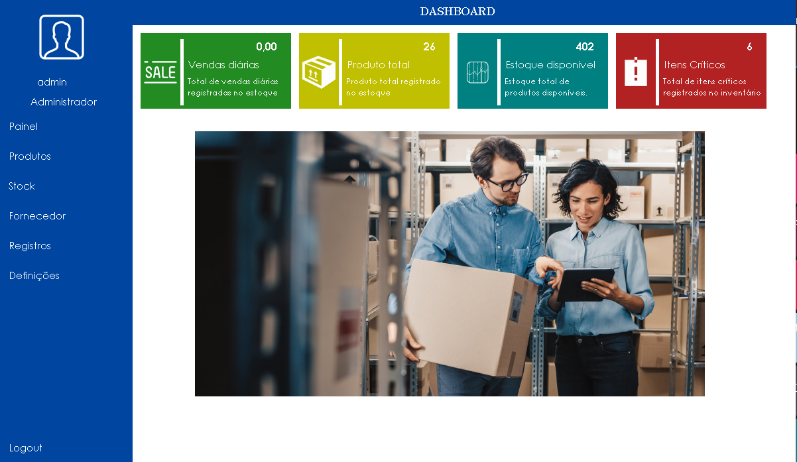Click the stock chart icon
Image resolution: width=797 pixels, height=462 pixels.
click(x=477, y=72)
